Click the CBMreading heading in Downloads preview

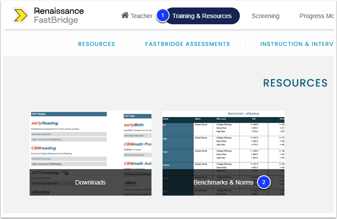pos(43,148)
